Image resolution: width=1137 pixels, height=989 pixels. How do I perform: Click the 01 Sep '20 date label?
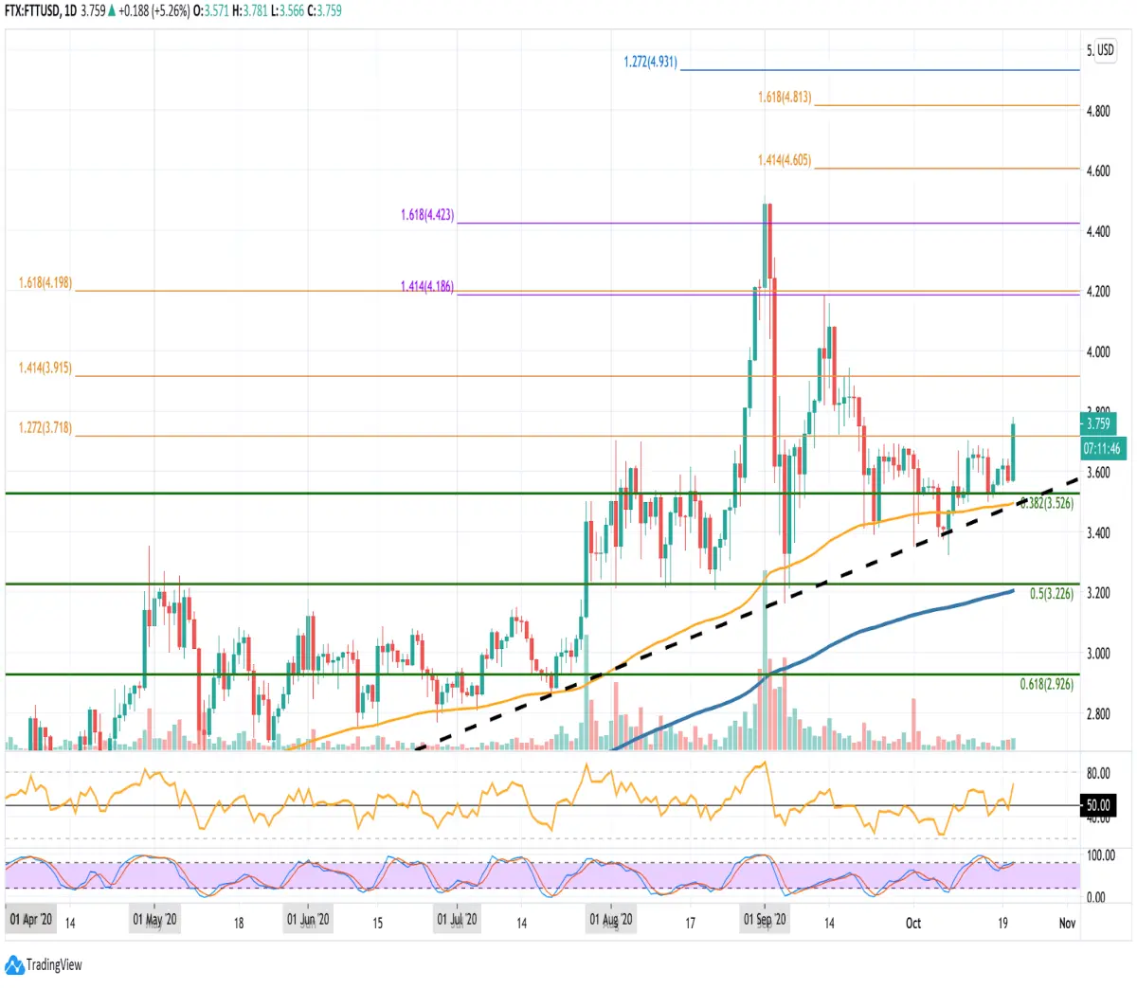tap(765, 920)
